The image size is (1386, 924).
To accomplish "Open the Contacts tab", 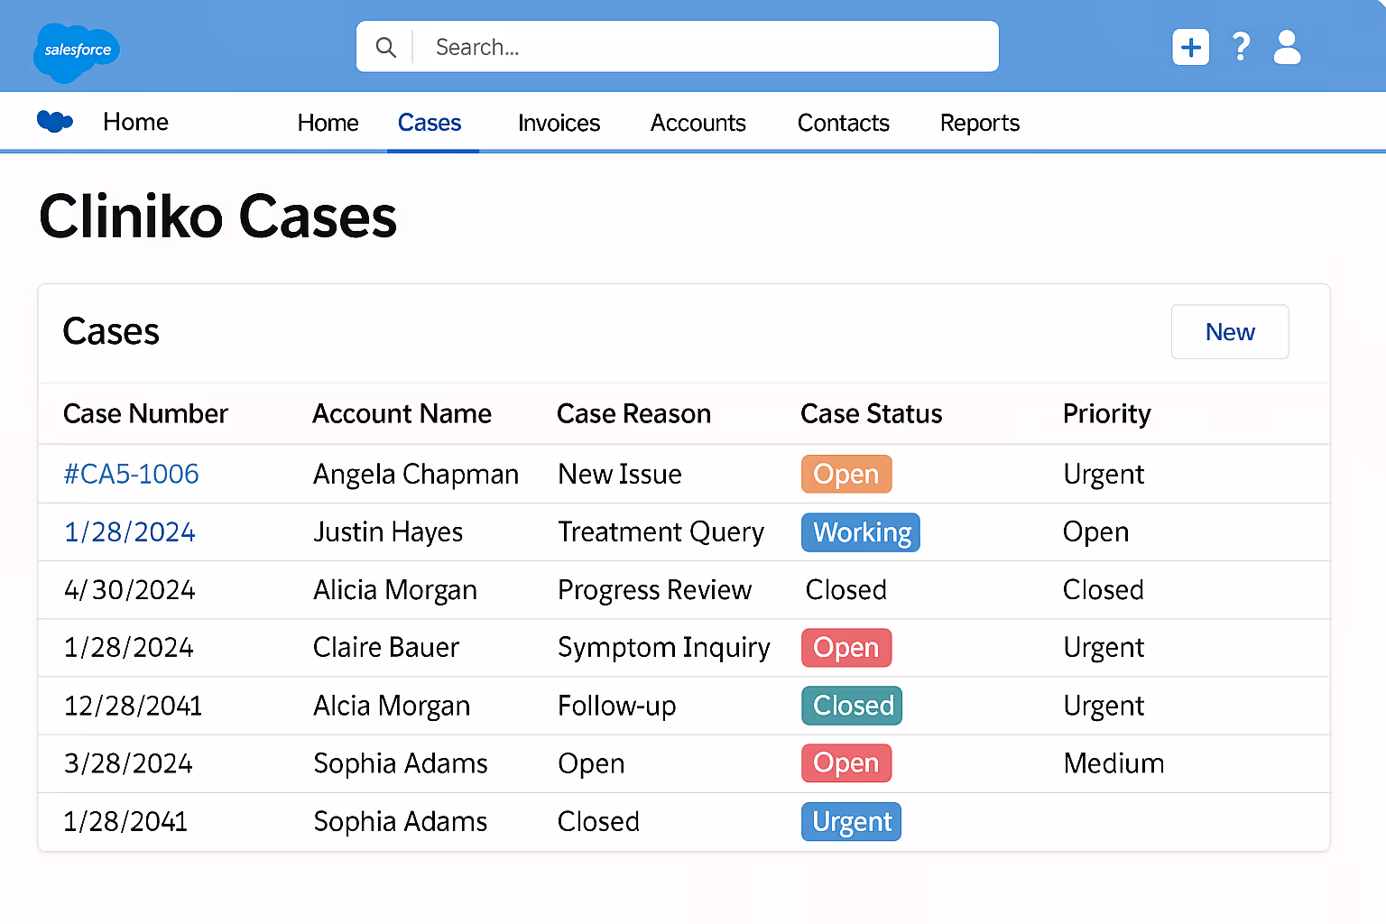I will pos(843,123).
